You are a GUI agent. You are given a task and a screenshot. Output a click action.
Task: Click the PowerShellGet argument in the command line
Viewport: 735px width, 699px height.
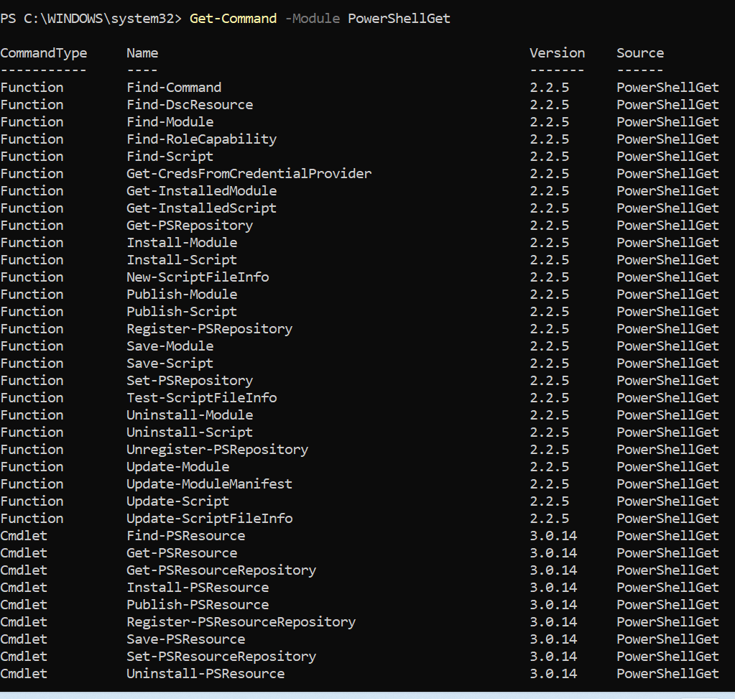(x=399, y=19)
